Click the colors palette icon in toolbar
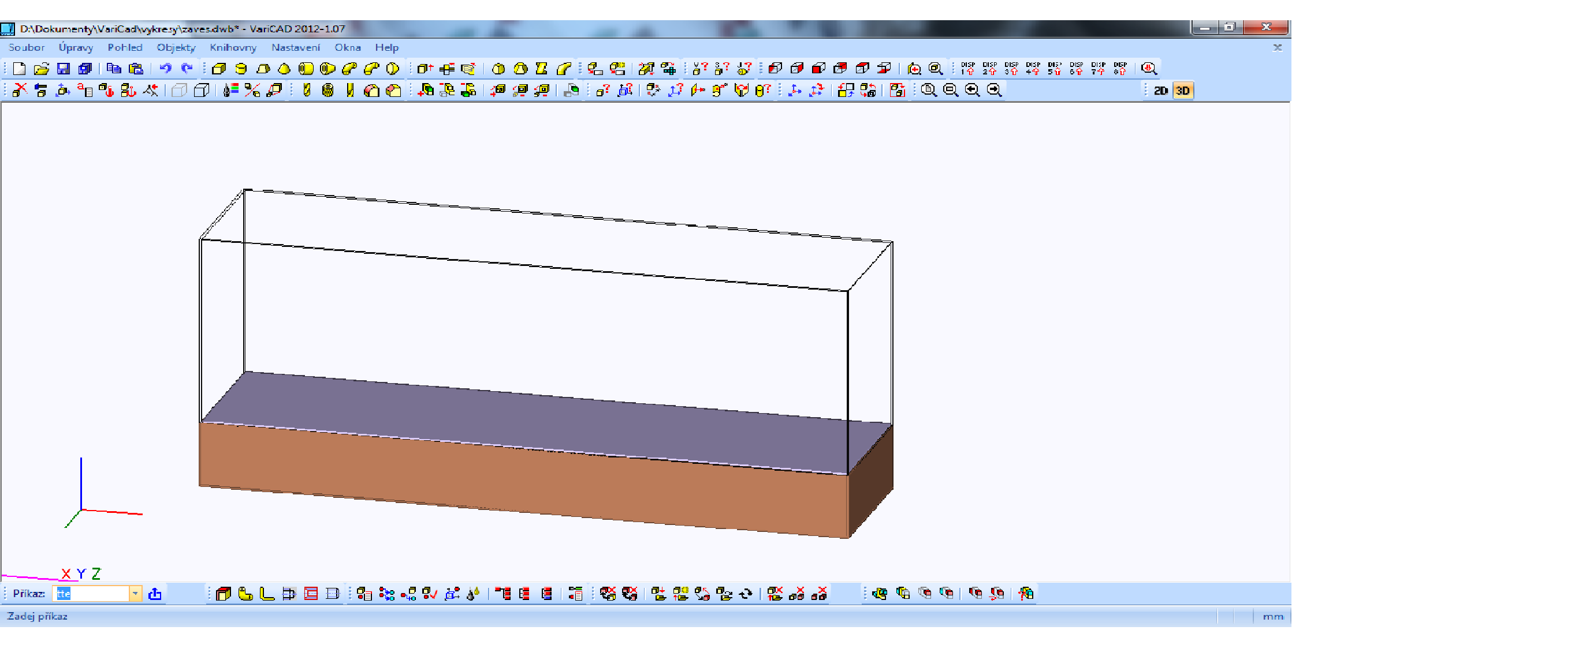 click(230, 91)
